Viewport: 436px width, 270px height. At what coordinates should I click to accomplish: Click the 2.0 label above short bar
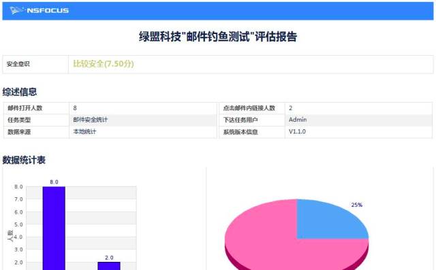[x=109, y=258]
